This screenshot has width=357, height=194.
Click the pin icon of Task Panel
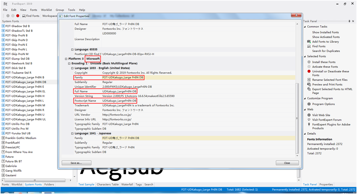350,21
